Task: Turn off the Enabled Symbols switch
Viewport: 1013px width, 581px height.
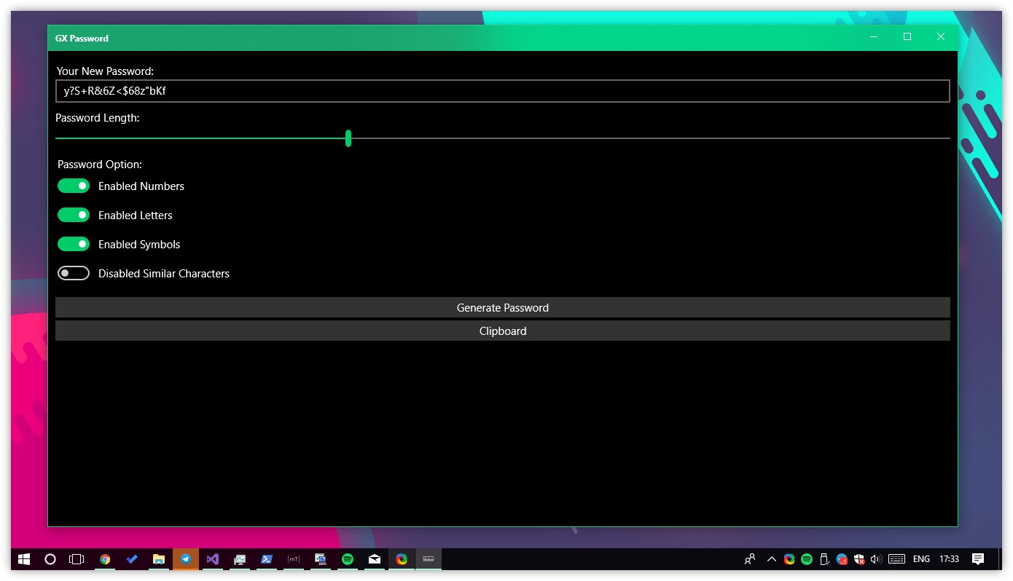Action: click(x=74, y=245)
